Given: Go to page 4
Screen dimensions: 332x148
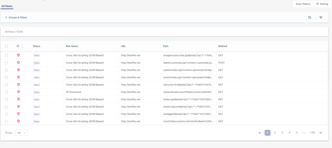Looking at the screenshot, I should (290, 132).
